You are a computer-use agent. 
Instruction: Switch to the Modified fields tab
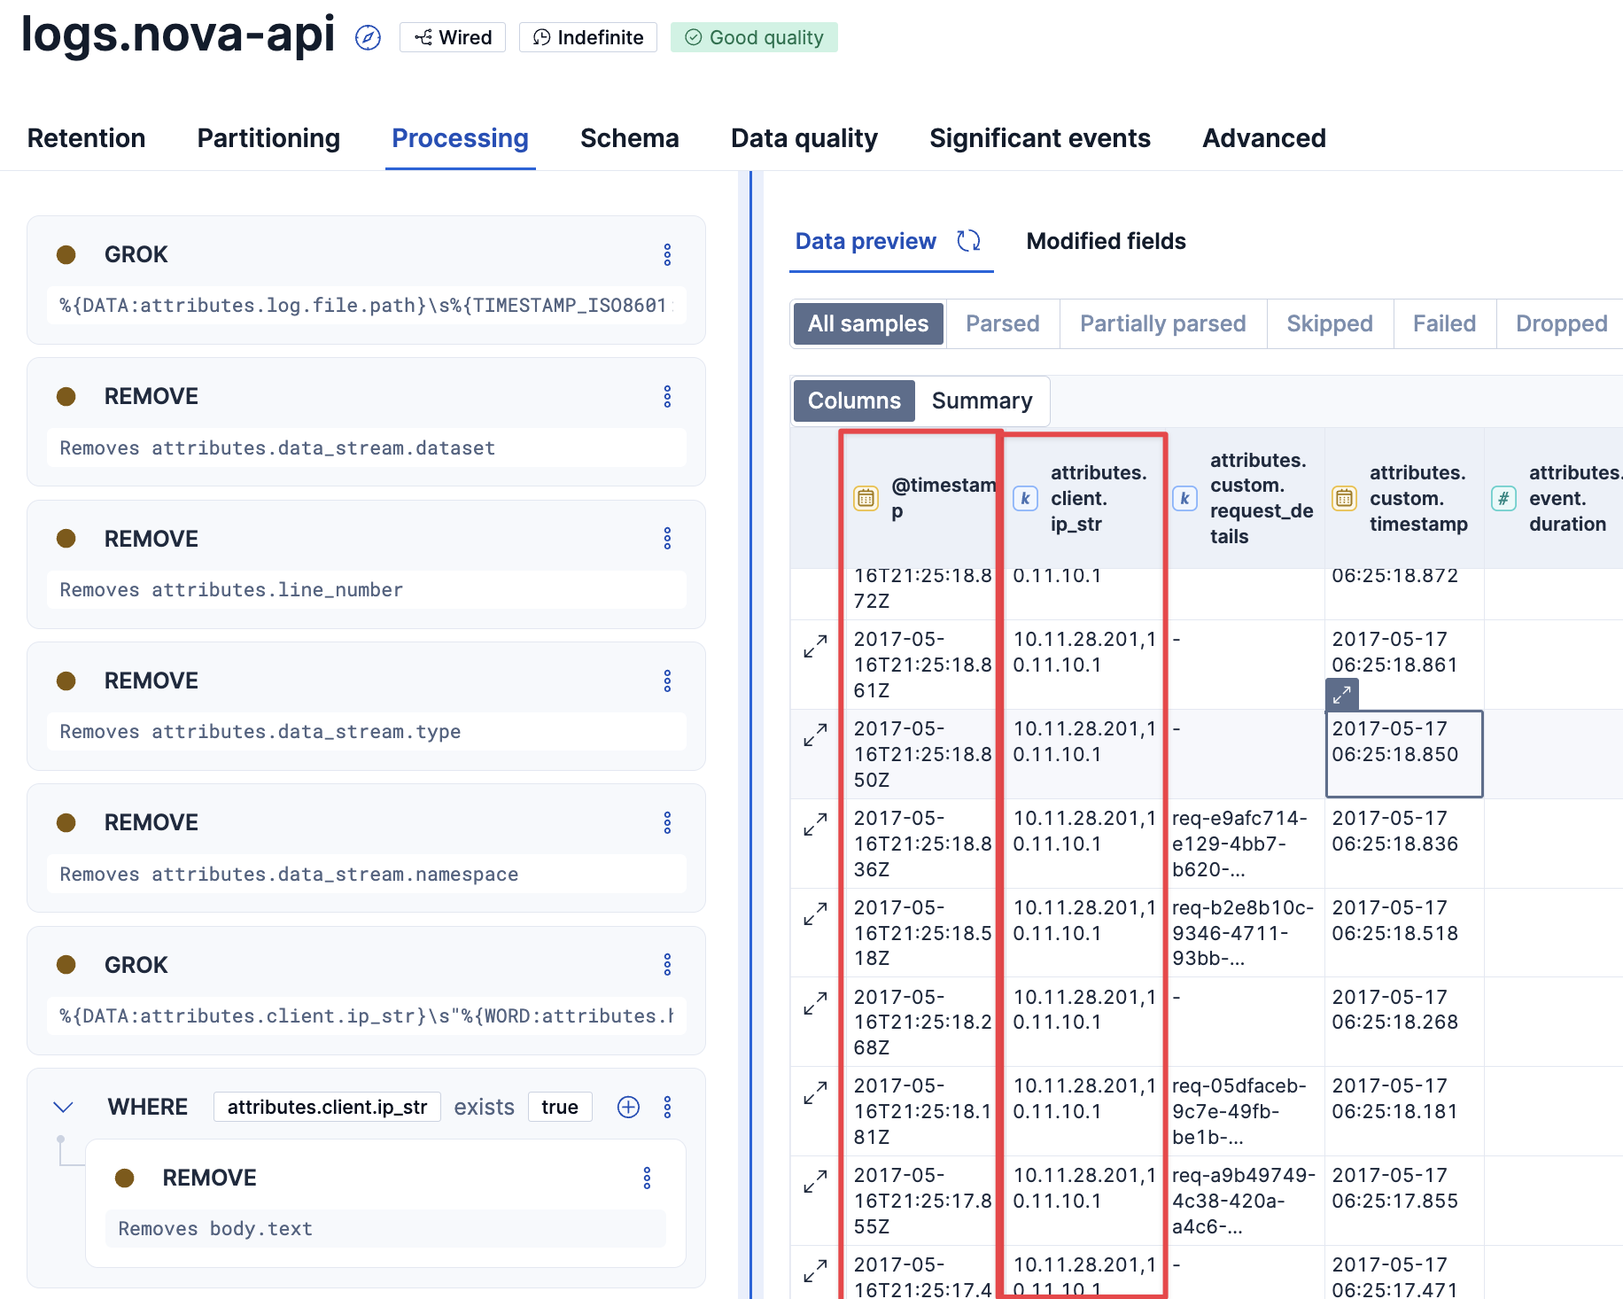[x=1106, y=241]
